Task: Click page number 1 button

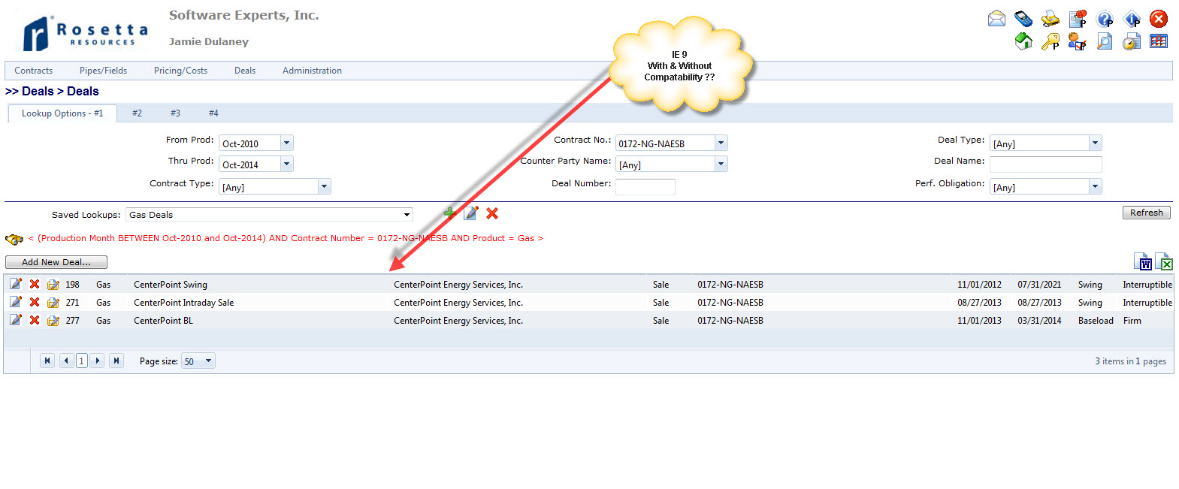Action: pos(82,361)
